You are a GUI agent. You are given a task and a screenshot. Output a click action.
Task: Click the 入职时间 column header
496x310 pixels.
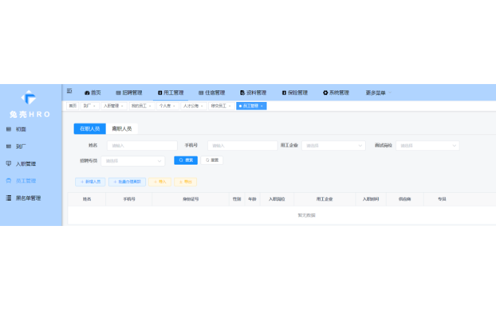(371, 199)
